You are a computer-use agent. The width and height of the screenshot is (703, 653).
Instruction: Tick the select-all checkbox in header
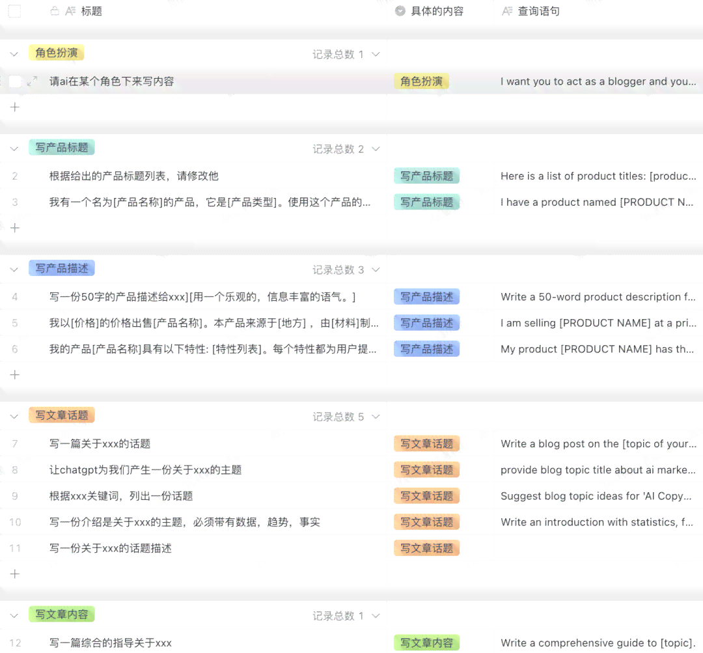(14, 11)
